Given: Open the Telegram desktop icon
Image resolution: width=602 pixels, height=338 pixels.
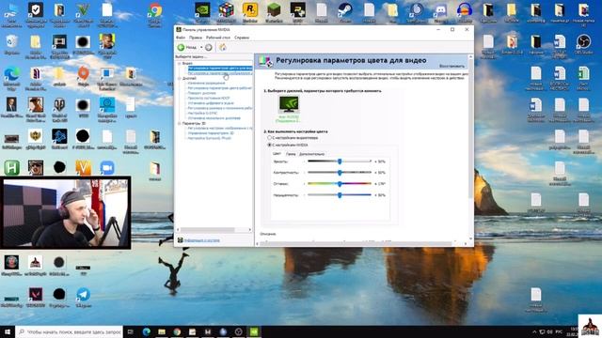Looking at the screenshot, I should point(84,298).
